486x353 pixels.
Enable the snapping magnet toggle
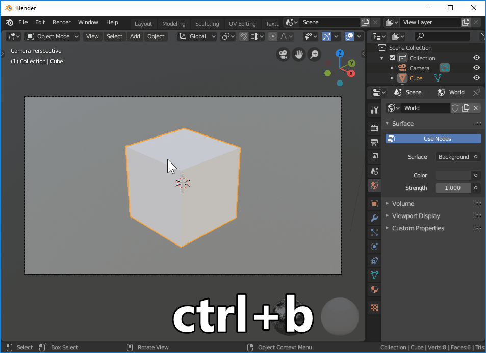click(x=244, y=36)
